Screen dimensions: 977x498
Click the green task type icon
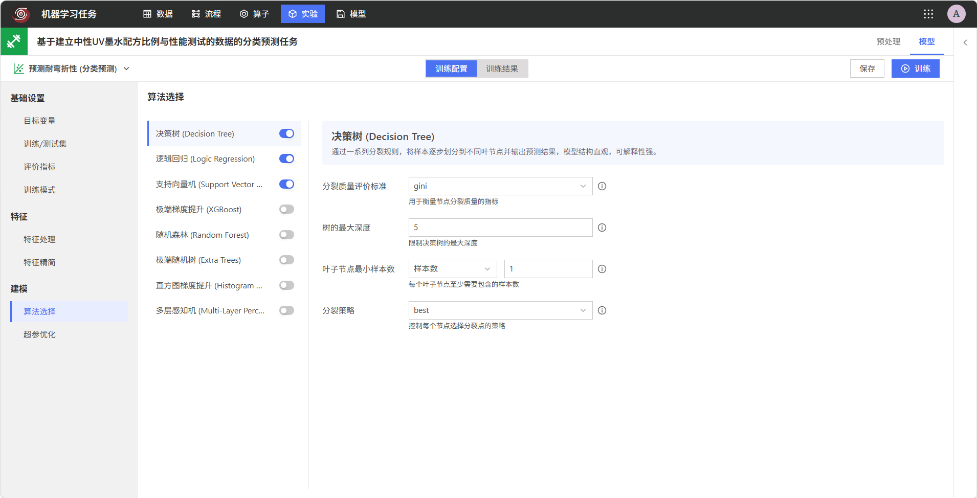14,41
